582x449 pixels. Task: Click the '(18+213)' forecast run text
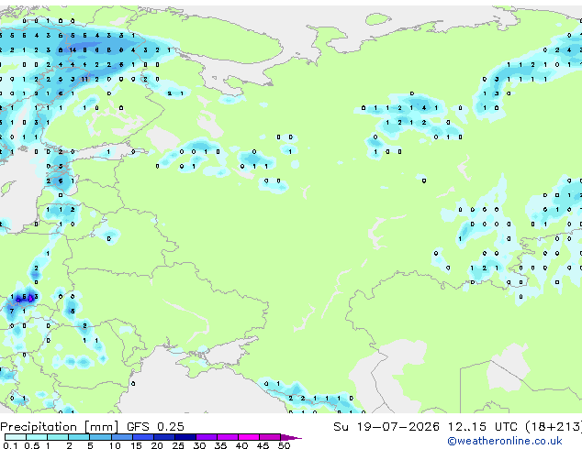pyautogui.click(x=554, y=427)
